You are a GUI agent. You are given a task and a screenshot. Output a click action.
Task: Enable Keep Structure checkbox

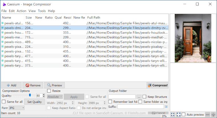tap(144, 97)
